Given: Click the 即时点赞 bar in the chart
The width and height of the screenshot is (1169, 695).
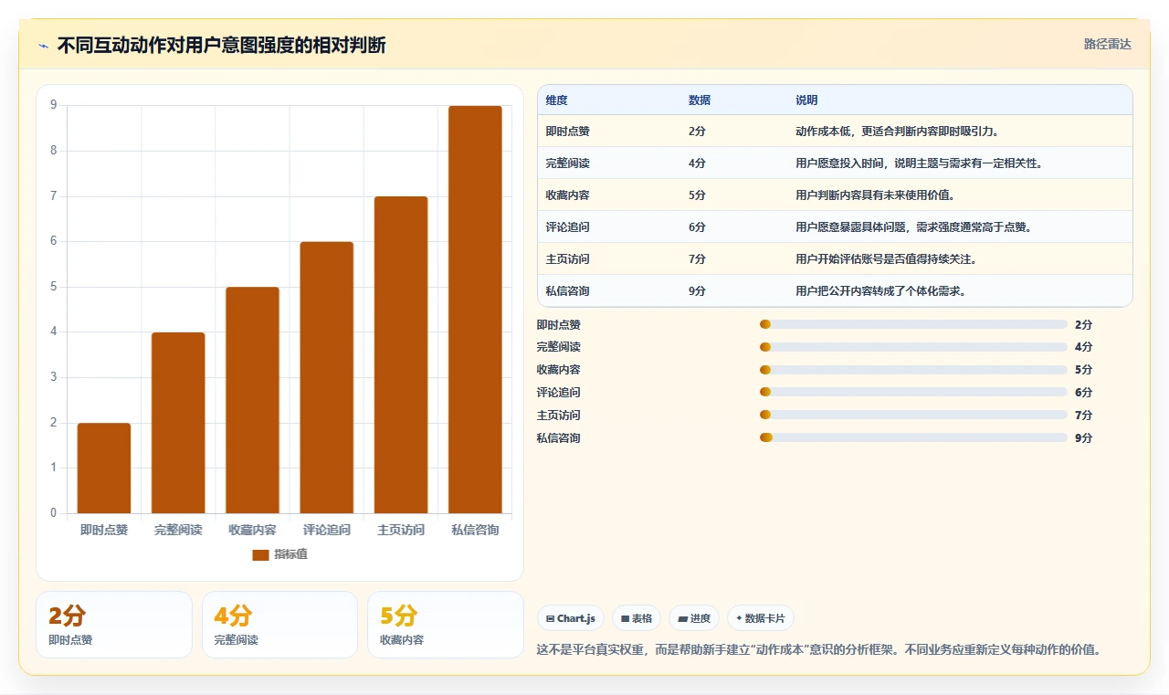Looking at the screenshot, I should point(104,468).
